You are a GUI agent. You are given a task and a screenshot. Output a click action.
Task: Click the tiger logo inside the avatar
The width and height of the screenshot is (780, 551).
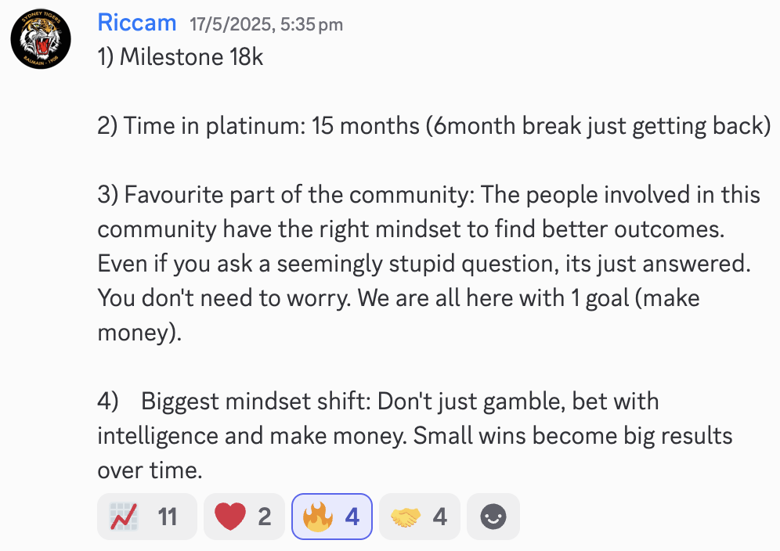pos(41,40)
